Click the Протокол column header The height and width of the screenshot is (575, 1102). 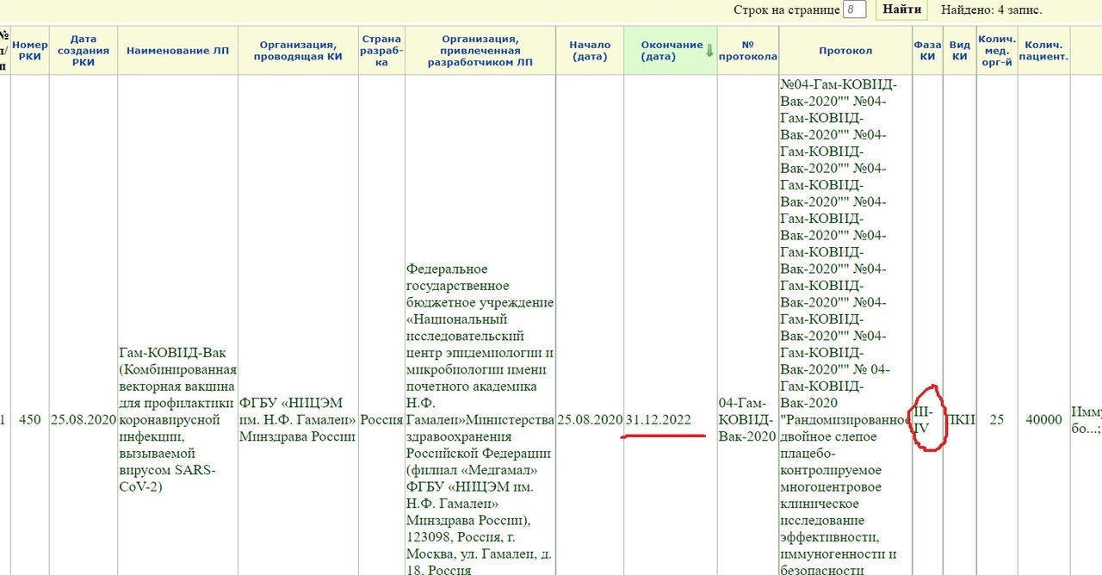click(x=845, y=51)
